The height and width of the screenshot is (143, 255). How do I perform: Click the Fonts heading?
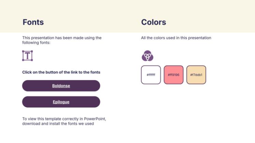(x=33, y=22)
